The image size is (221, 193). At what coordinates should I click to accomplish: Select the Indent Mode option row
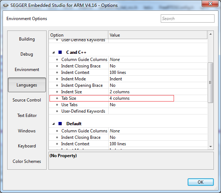click(128, 79)
